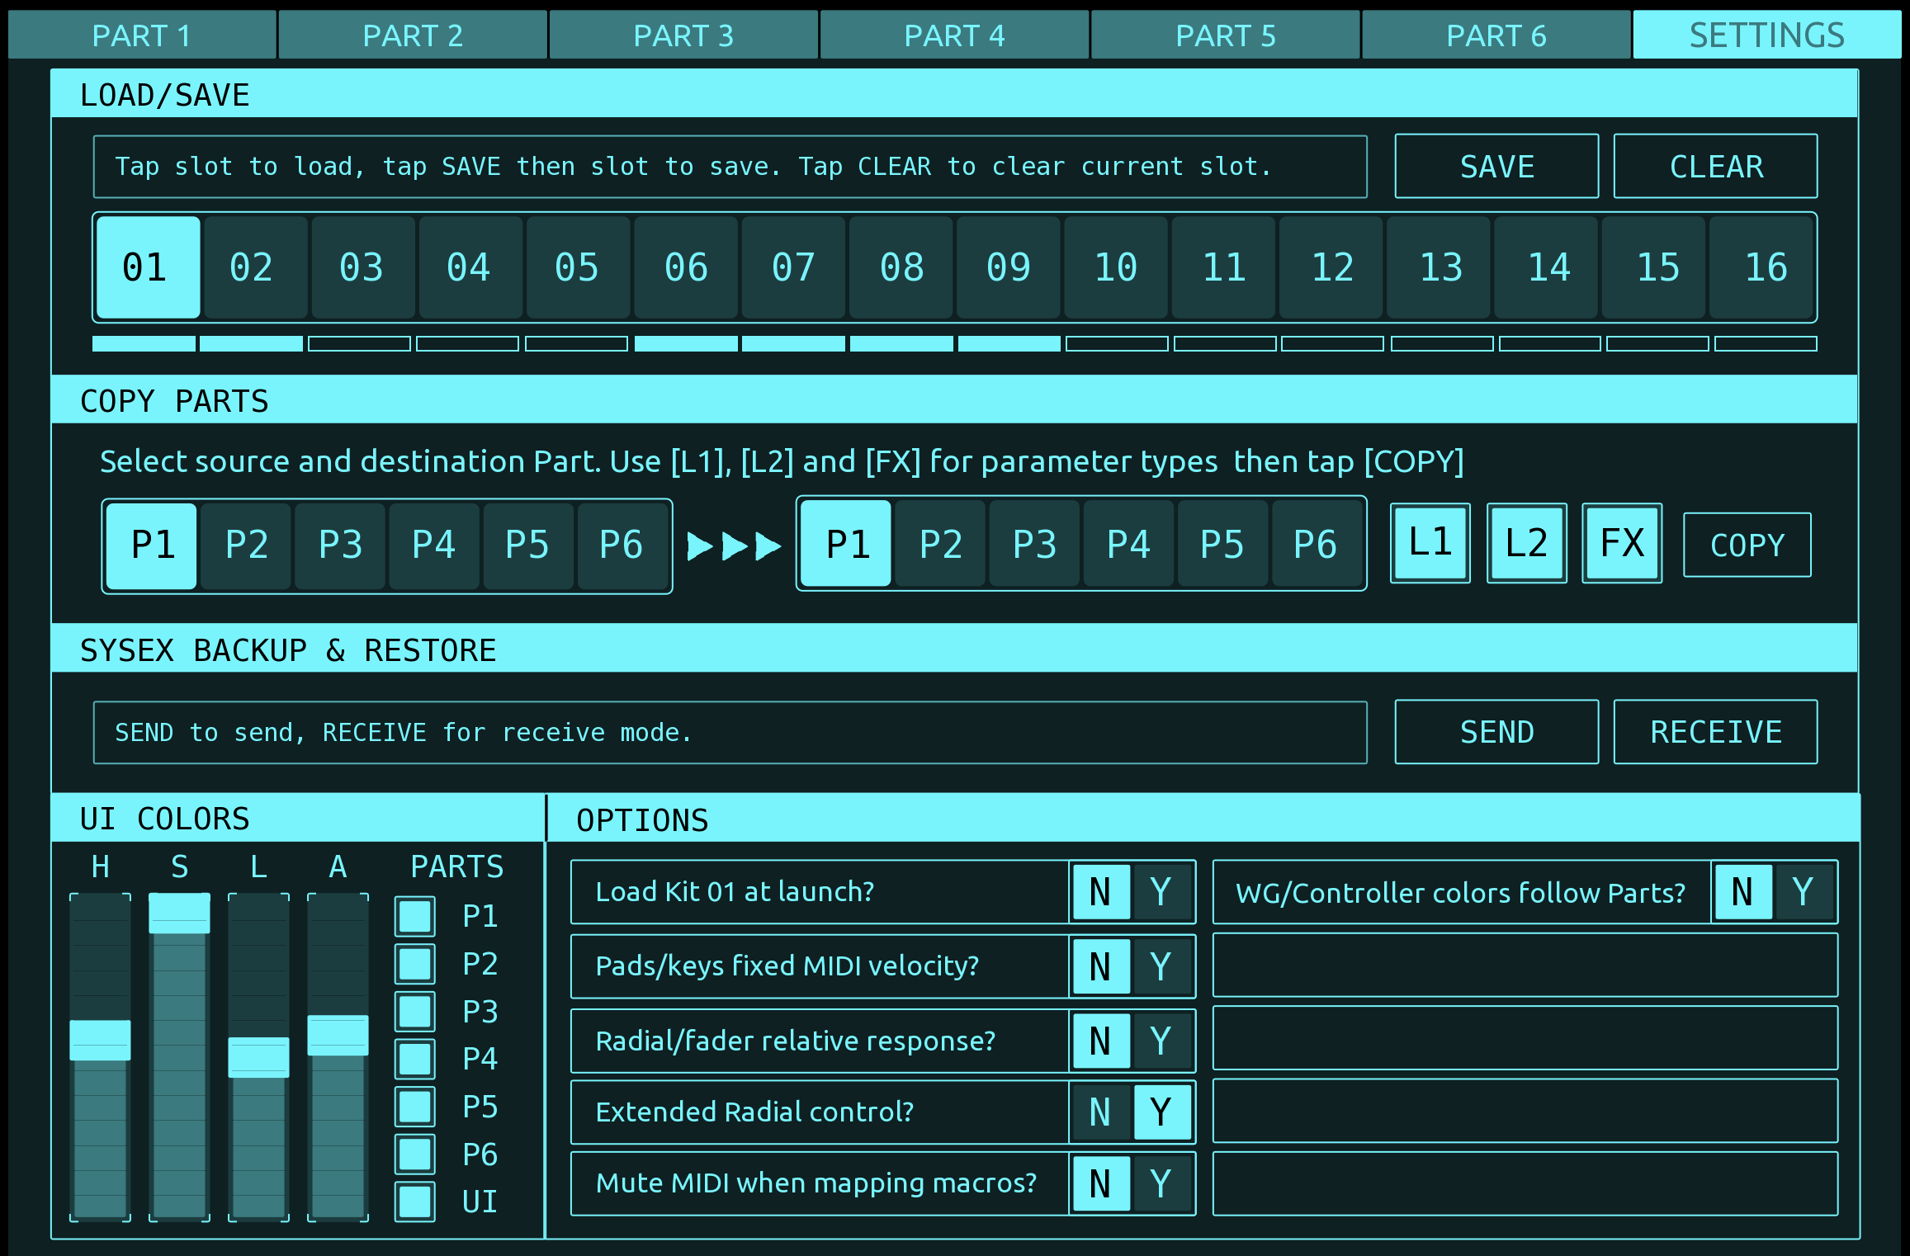Click the L lightness slider
The image size is (1910, 1256).
click(x=258, y=1056)
